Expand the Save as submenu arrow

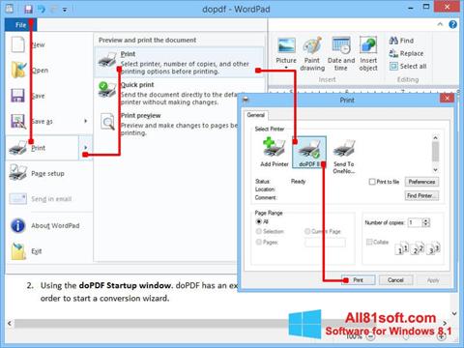coord(86,121)
